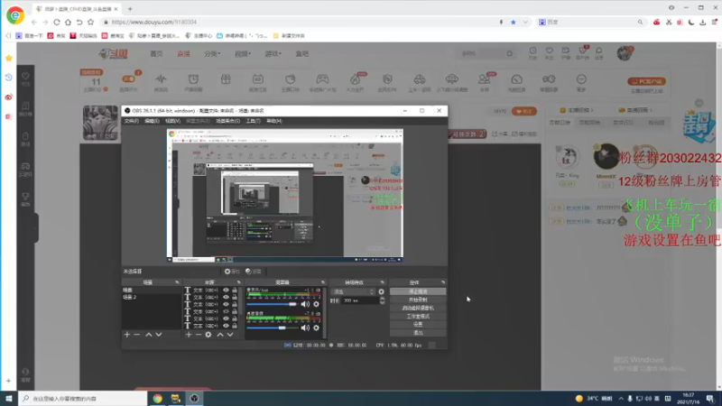The width and height of the screenshot is (722, 406).
Task: Click browser back arrow
Action: coord(34,22)
